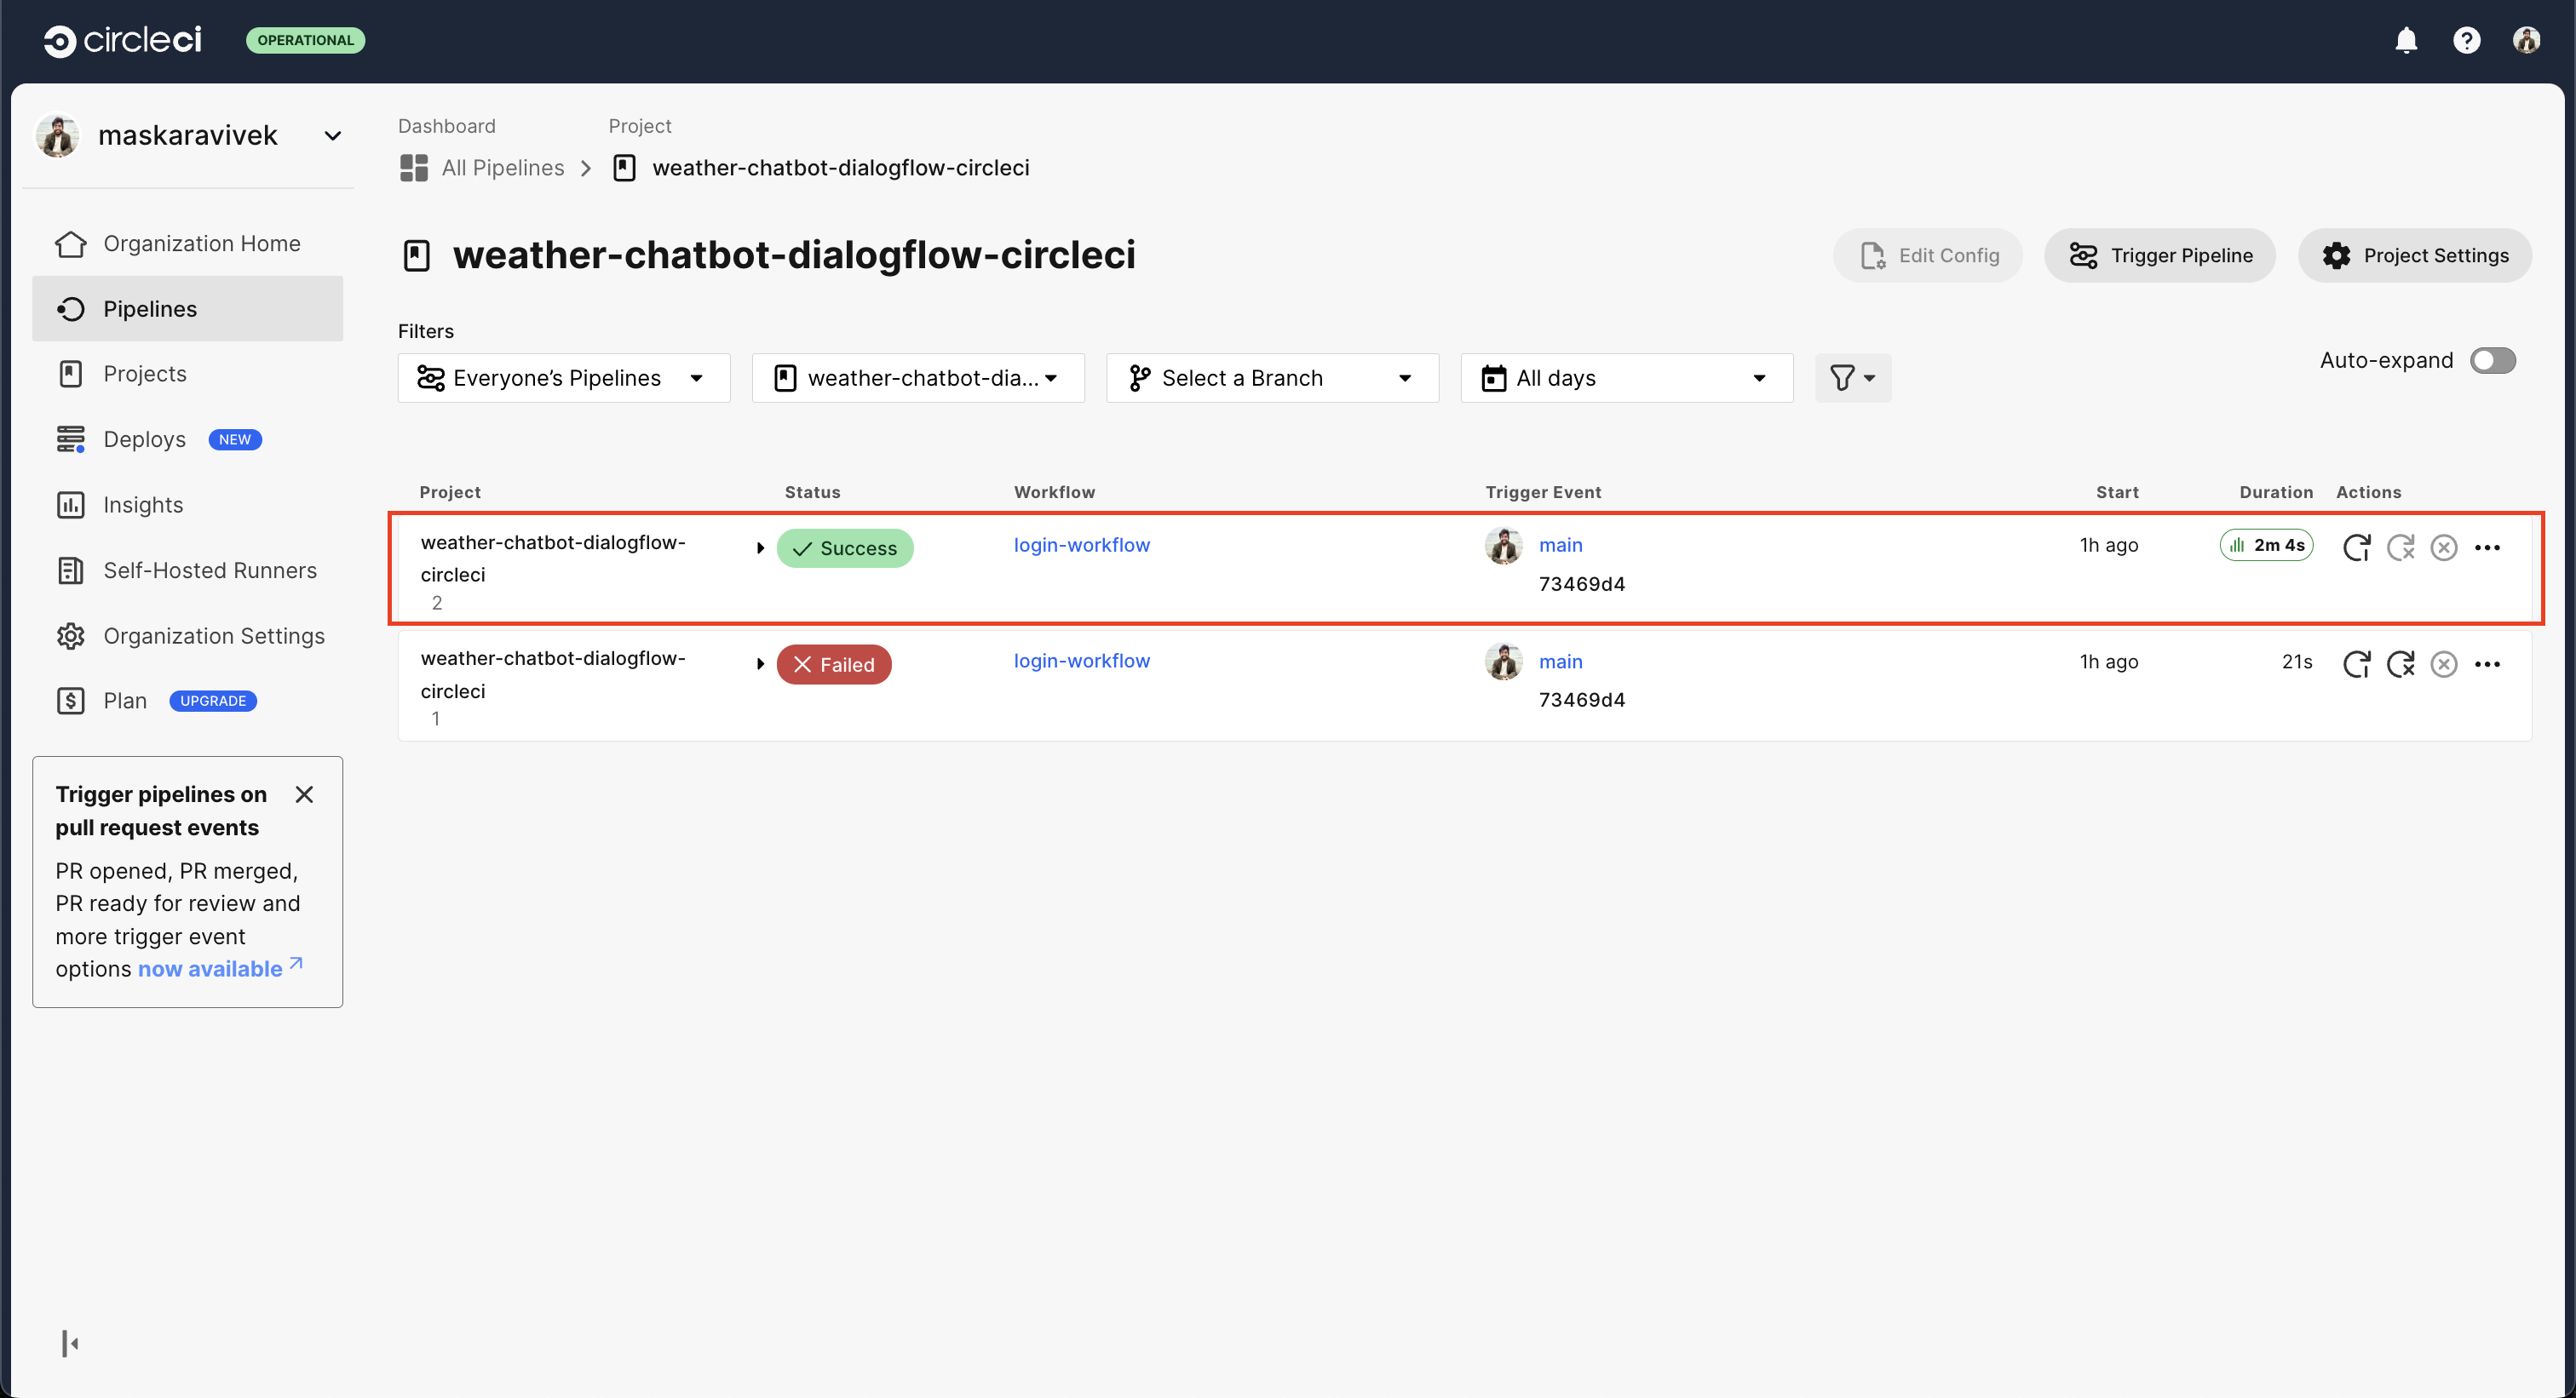Switch to the Pipelines section
2576x1398 pixels.
coord(150,309)
